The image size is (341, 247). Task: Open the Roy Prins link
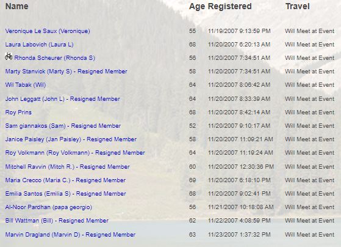pos(18,112)
